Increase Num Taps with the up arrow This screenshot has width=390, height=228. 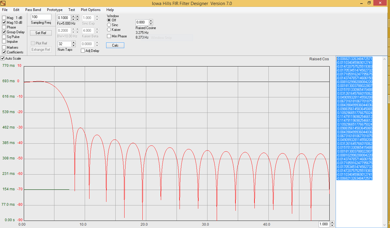[74, 42]
